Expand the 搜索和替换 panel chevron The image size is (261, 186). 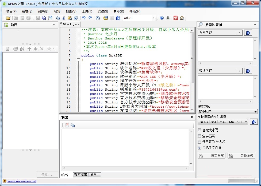[x=255, y=25]
